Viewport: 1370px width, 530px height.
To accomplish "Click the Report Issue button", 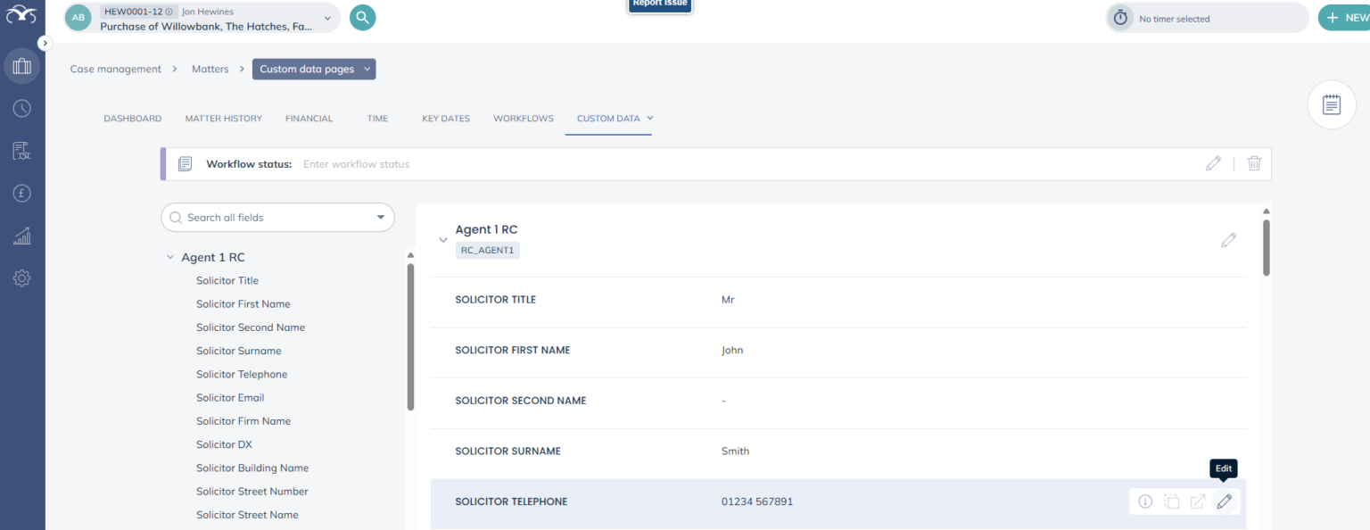I will 659,4.
